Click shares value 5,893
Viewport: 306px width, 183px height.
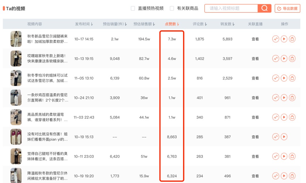coord(227,39)
